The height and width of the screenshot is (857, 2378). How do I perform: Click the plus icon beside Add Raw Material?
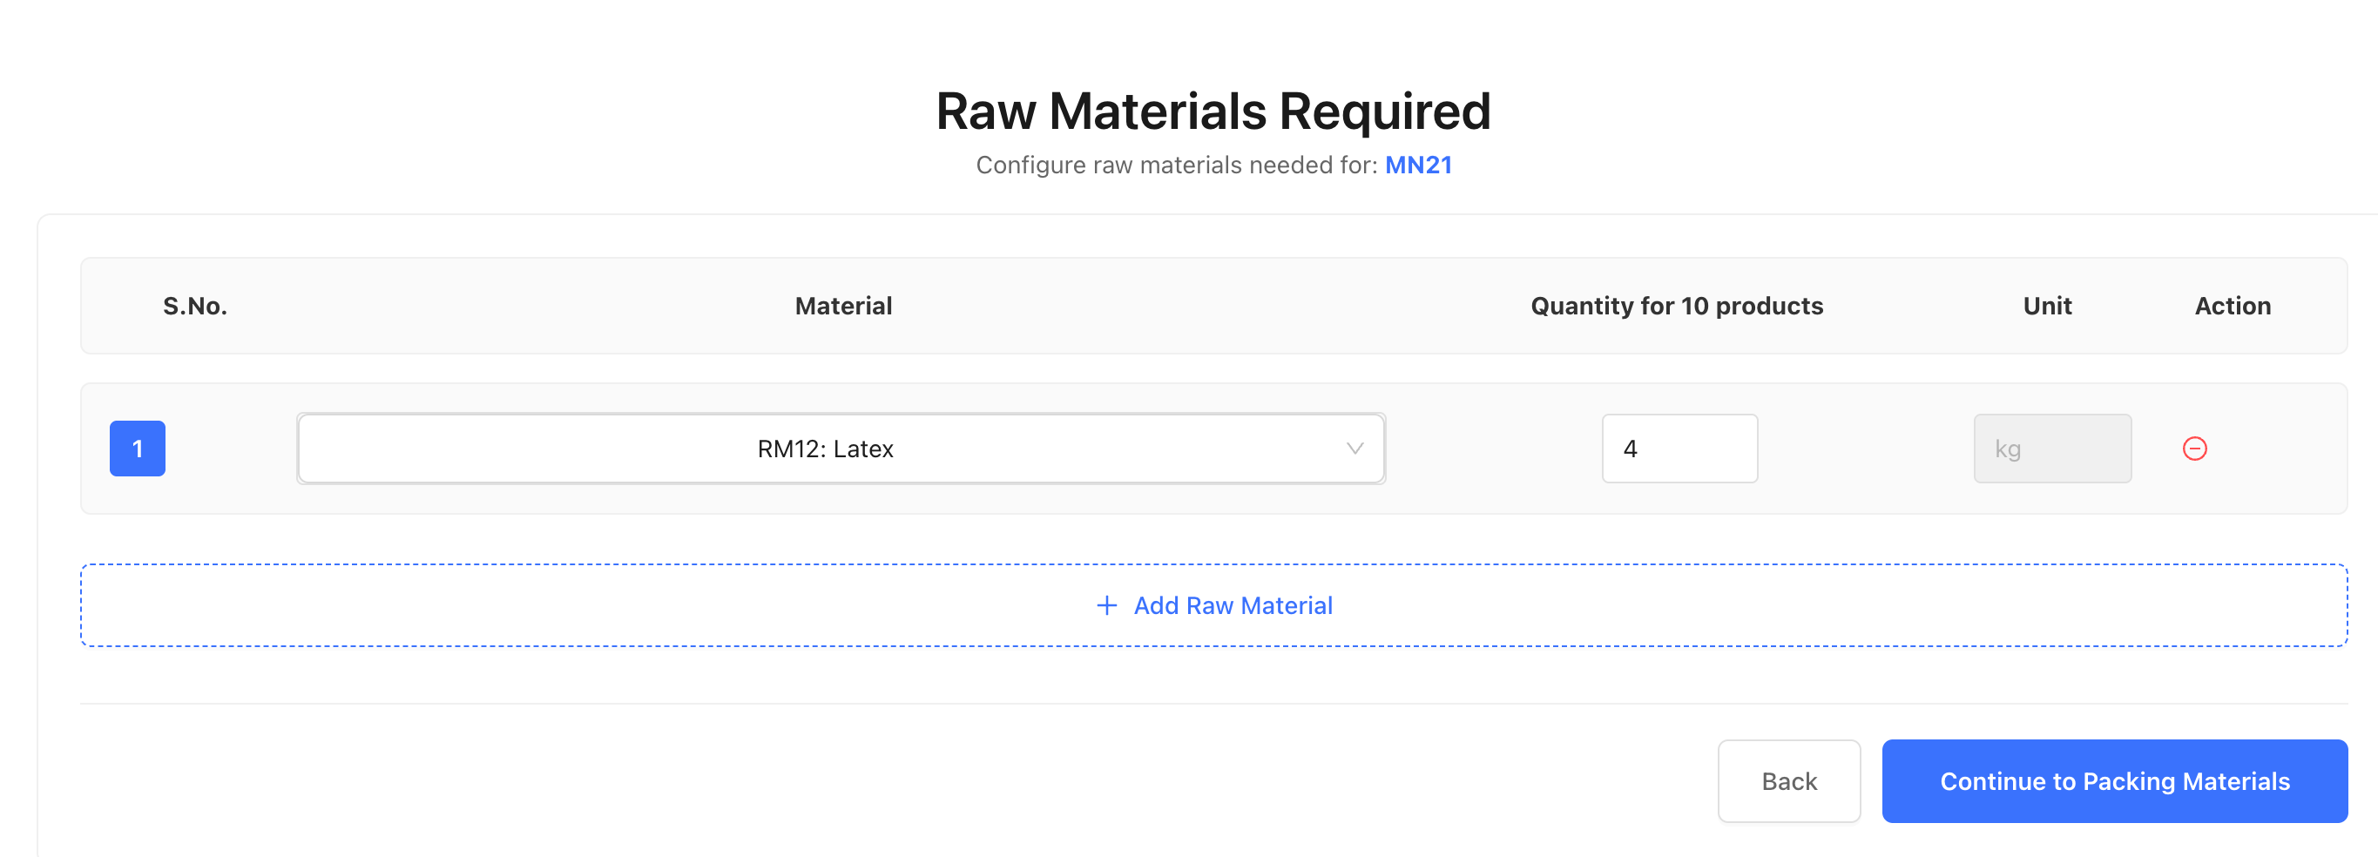(1106, 605)
